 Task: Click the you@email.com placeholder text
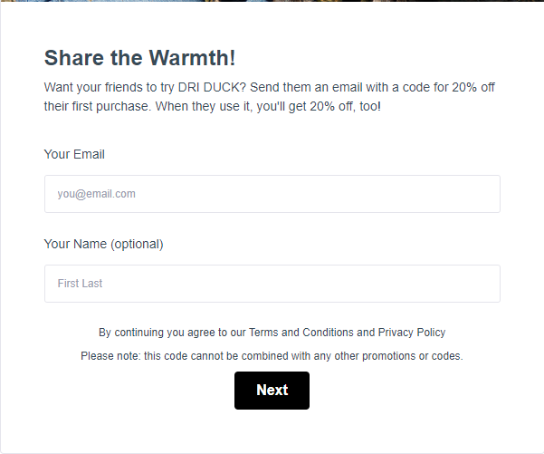point(97,194)
